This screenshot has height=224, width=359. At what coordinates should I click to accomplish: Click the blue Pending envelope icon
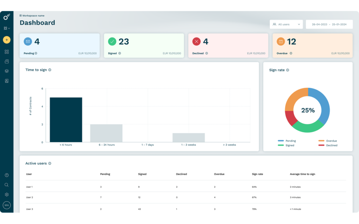click(x=28, y=41)
